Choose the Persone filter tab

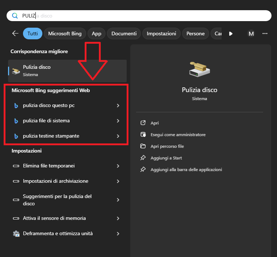[x=196, y=33]
